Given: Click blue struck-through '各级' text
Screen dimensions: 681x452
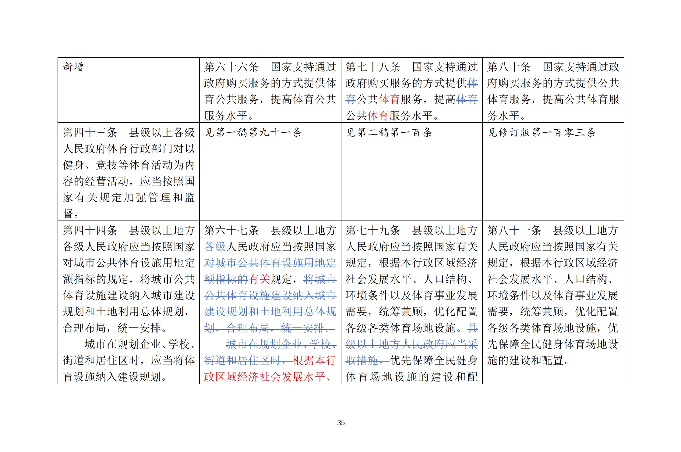Looking at the screenshot, I should pyautogui.click(x=215, y=246).
